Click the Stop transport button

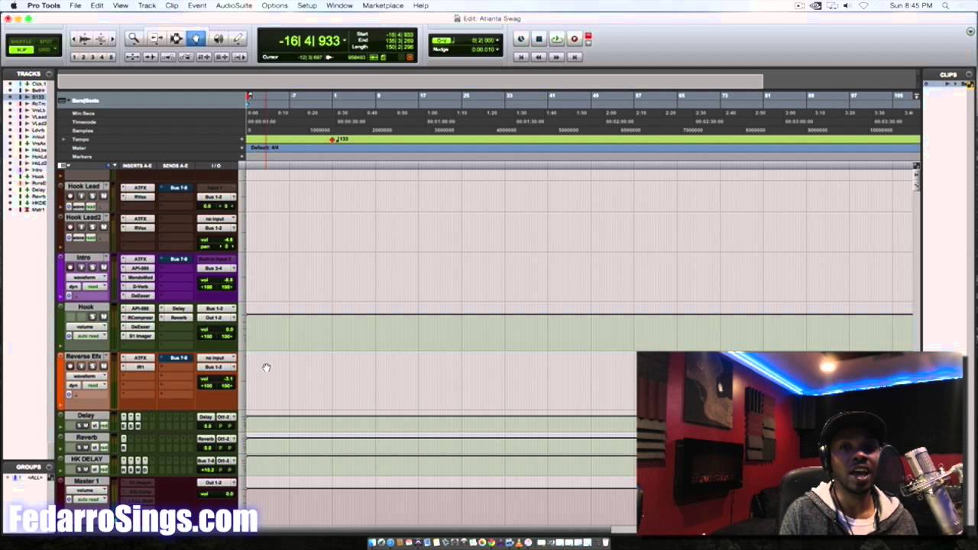point(539,39)
